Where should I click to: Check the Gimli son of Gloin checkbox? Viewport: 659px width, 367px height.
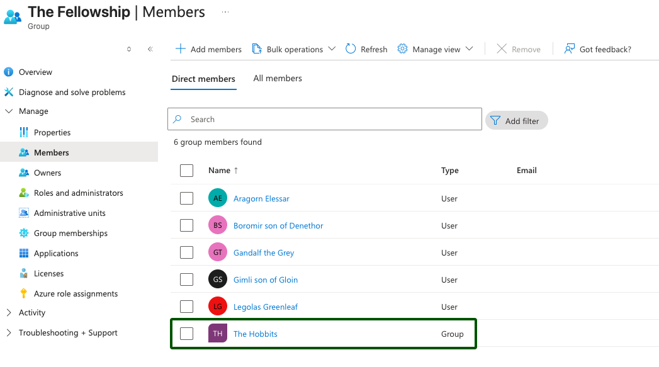coord(186,279)
